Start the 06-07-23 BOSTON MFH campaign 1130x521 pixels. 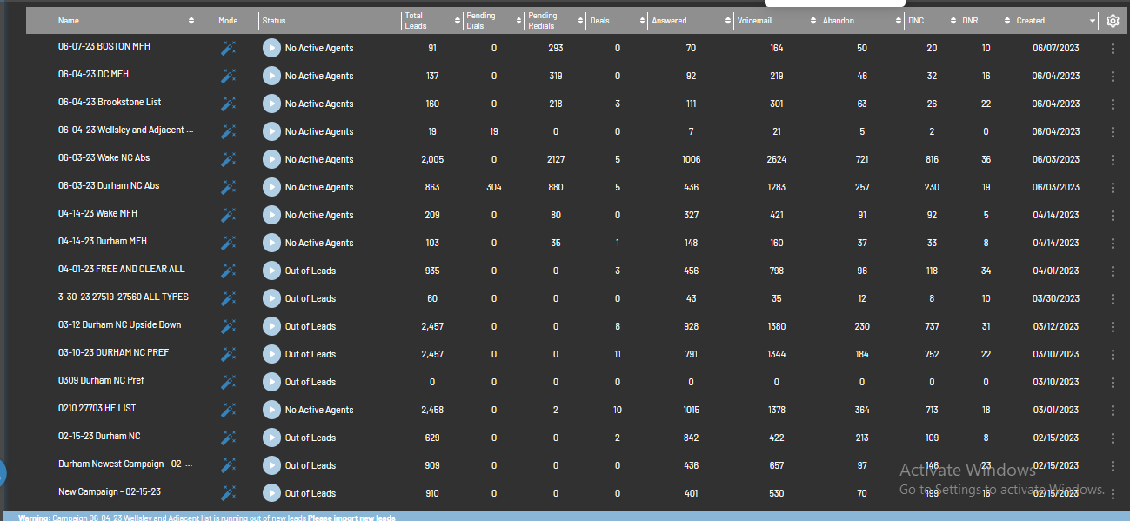click(x=271, y=48)
